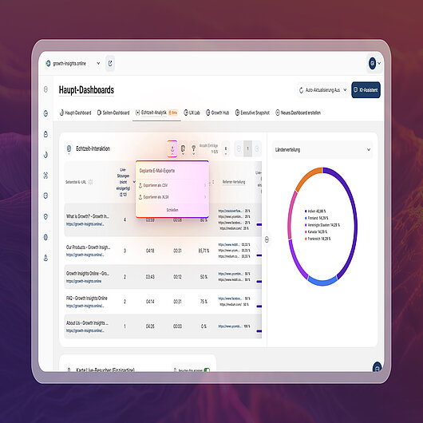Go to next table page arrow
The image size is (423, 423).
(257, 148)
